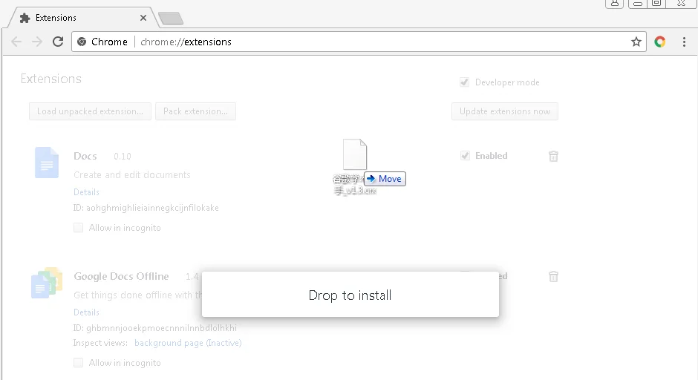Click the Load unpacked extension button
This screenshot has height=380, width=698.
tap(90, 111)
